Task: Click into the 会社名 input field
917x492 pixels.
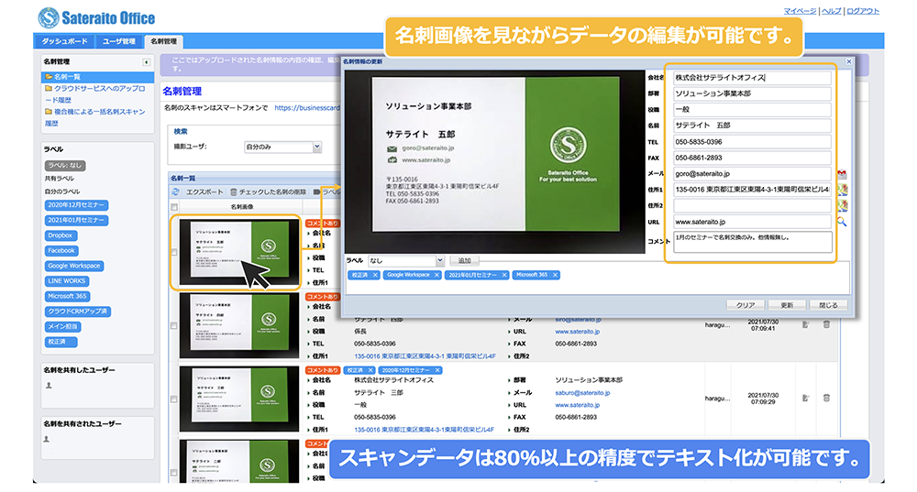Action: click(x=752, y=78)
